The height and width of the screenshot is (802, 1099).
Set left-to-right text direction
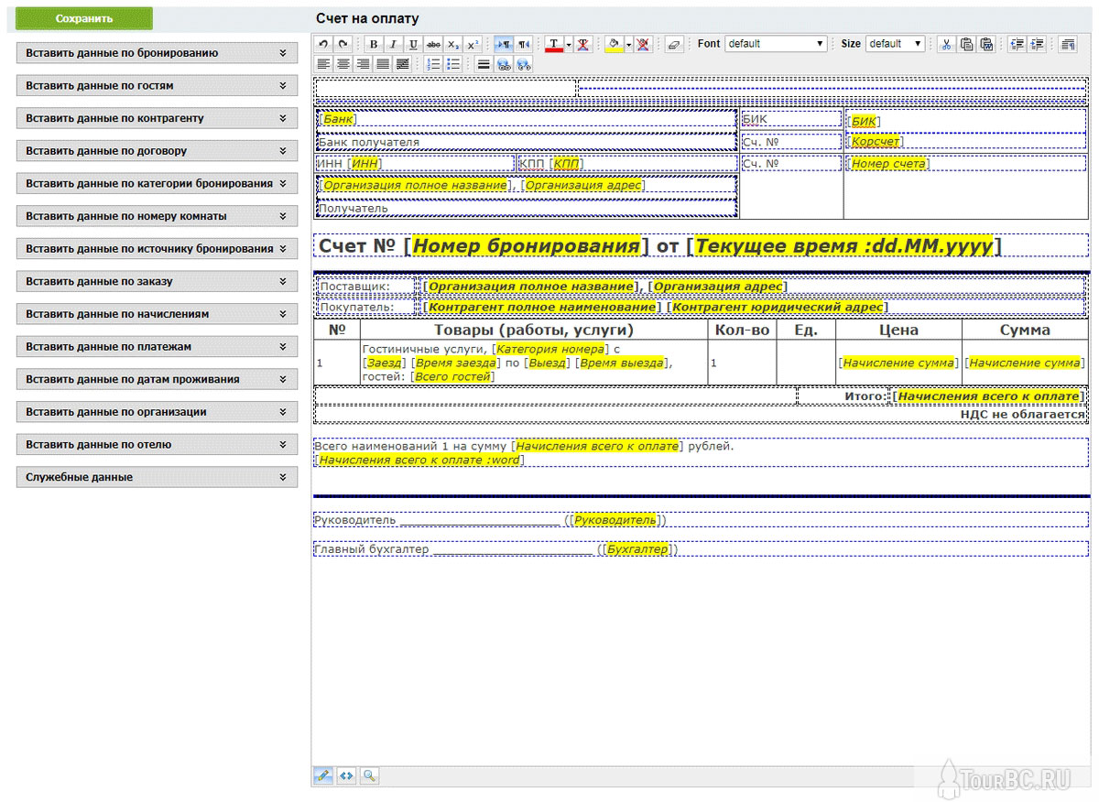coord(504,44)
